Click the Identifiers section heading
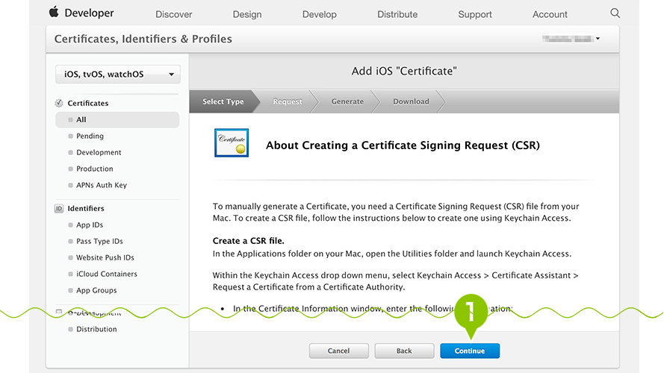Viewport: 664px width, 373px height. click(86, 208)
